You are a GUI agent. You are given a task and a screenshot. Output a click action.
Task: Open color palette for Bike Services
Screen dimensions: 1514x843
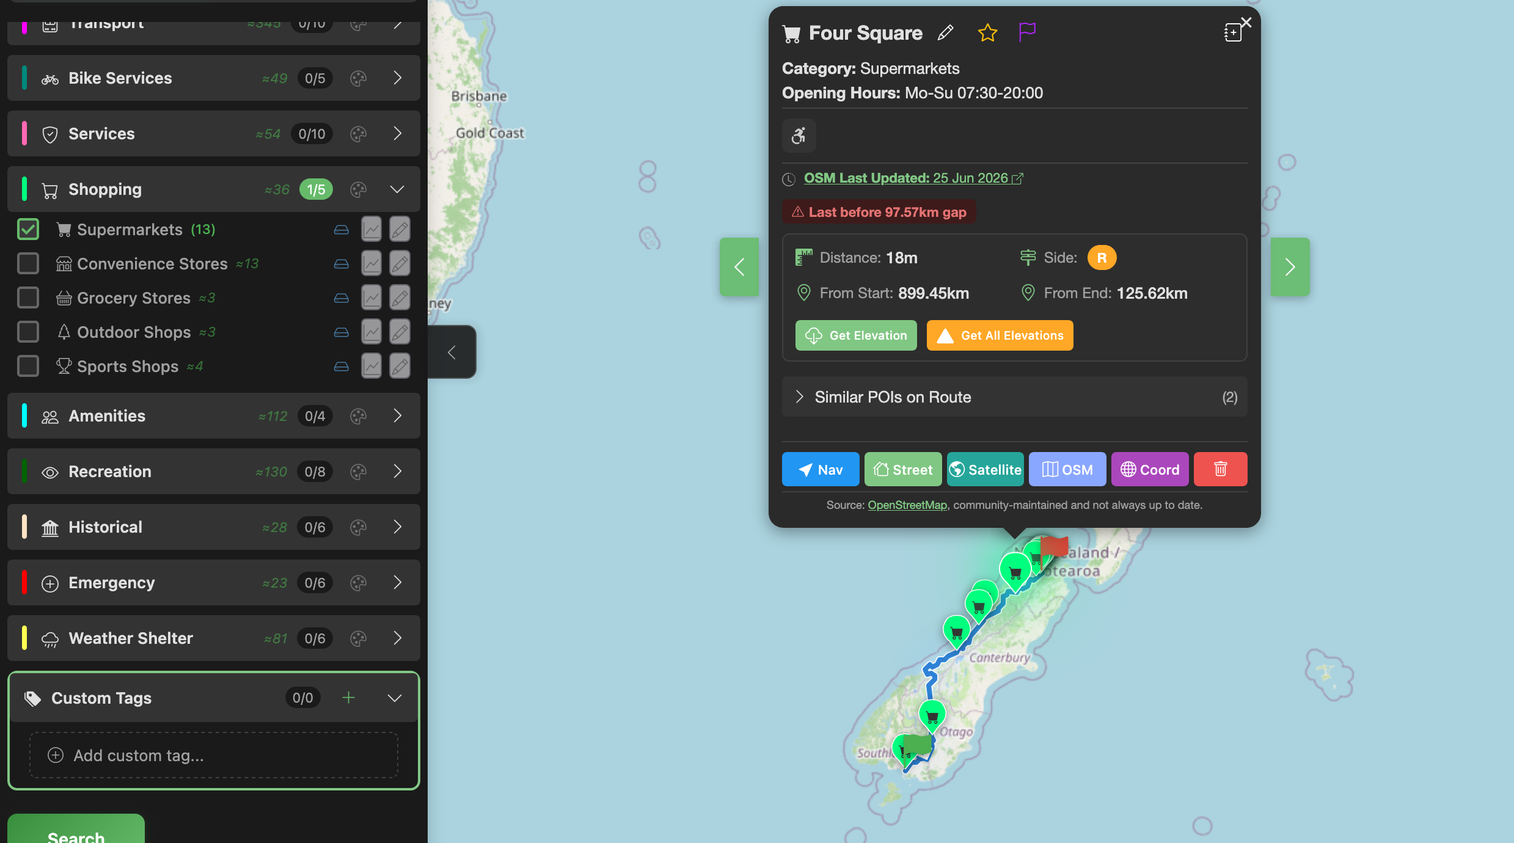(x=359, y=78)
